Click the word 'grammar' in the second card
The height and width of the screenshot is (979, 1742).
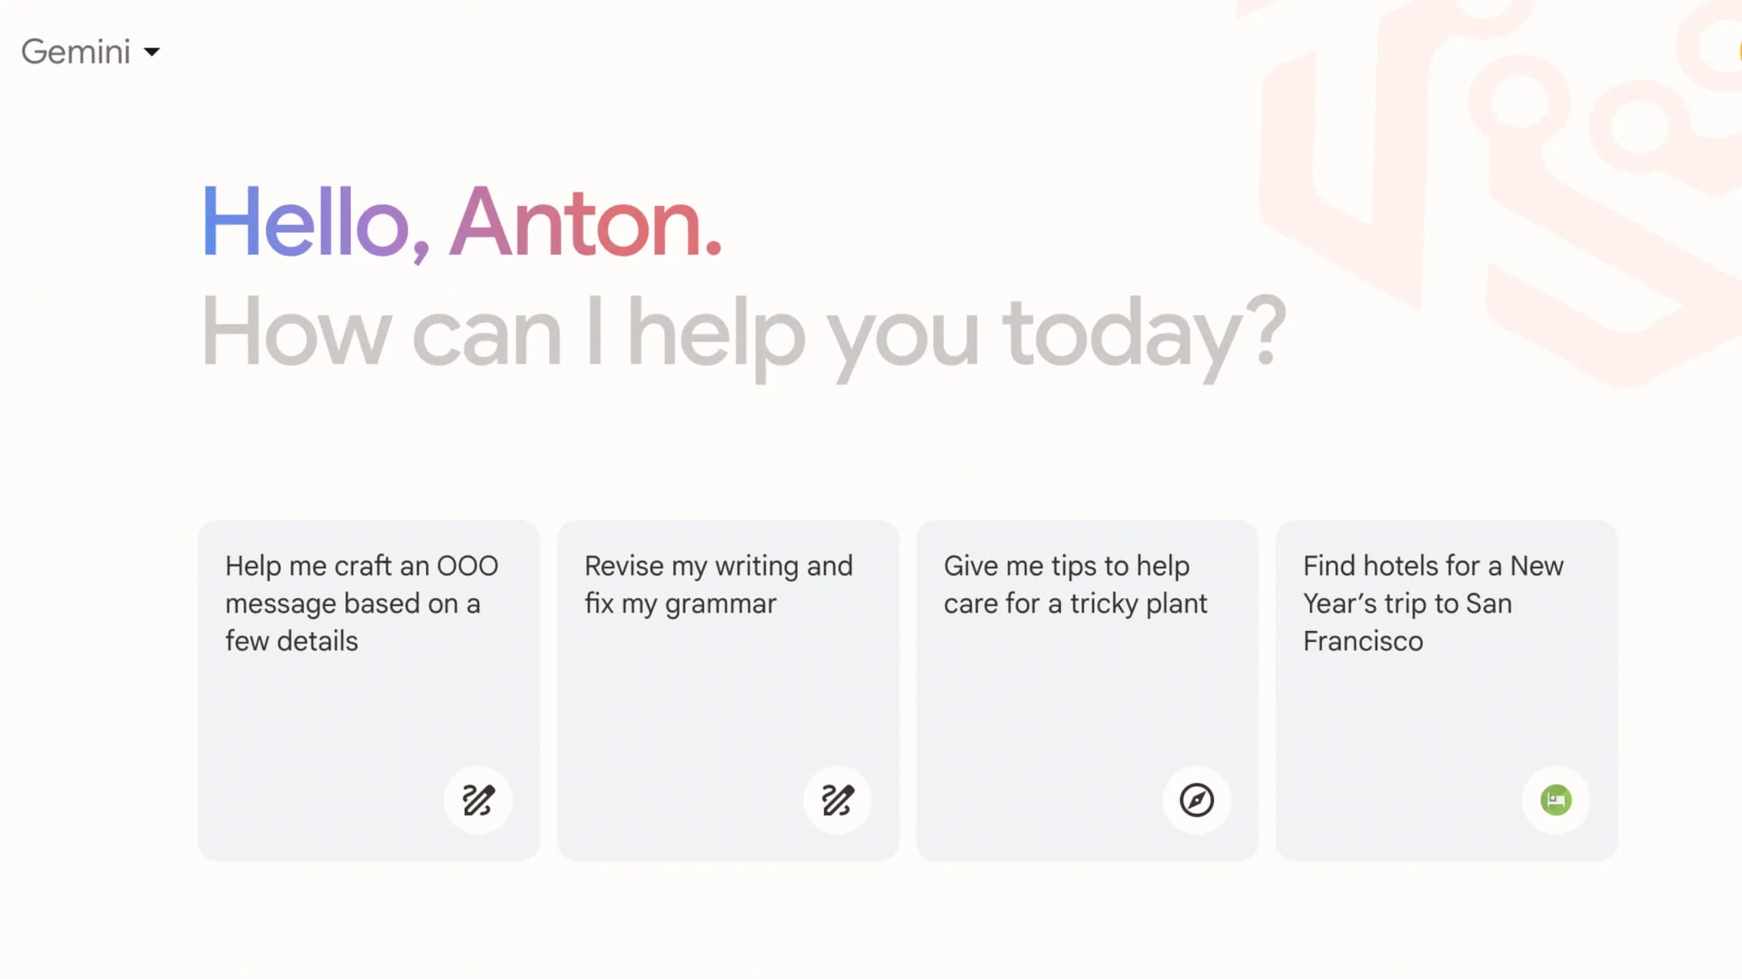[721, 604]
